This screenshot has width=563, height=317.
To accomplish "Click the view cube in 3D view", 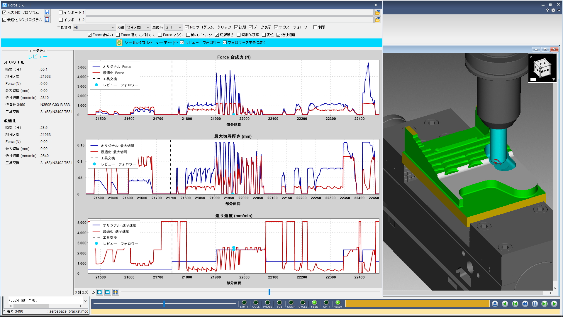I will pos(542,68).
